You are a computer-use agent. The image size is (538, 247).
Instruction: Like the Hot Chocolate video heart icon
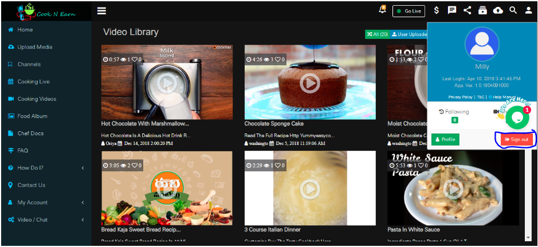pyautogui.click(x=135, y=60)
